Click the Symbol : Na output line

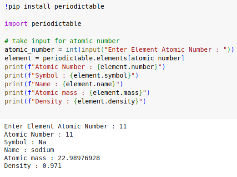tap(25, 142)
